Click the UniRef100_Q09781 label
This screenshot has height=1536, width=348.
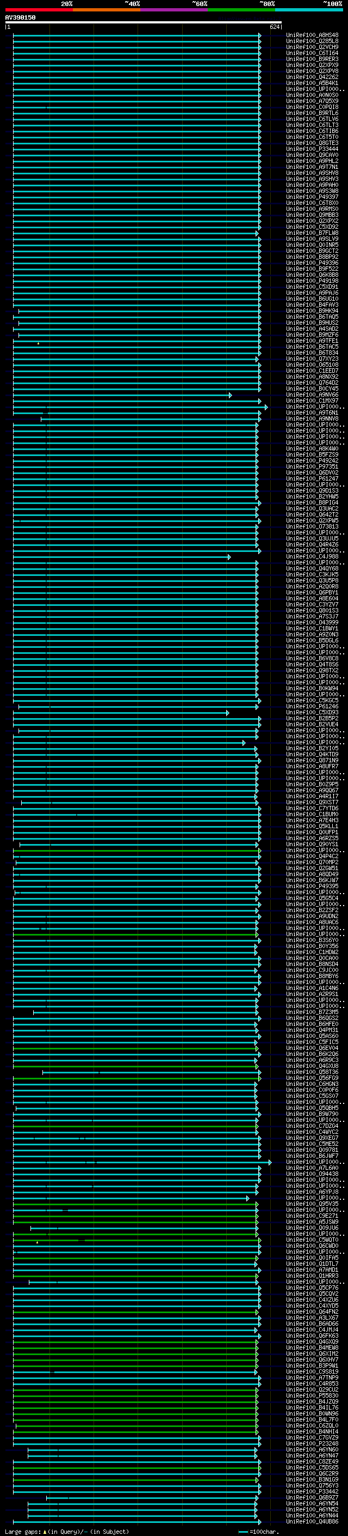(312, 1150)
